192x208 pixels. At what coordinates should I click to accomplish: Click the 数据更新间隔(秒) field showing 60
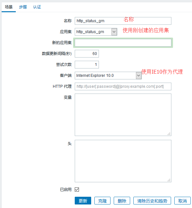[x=87, y=54]
